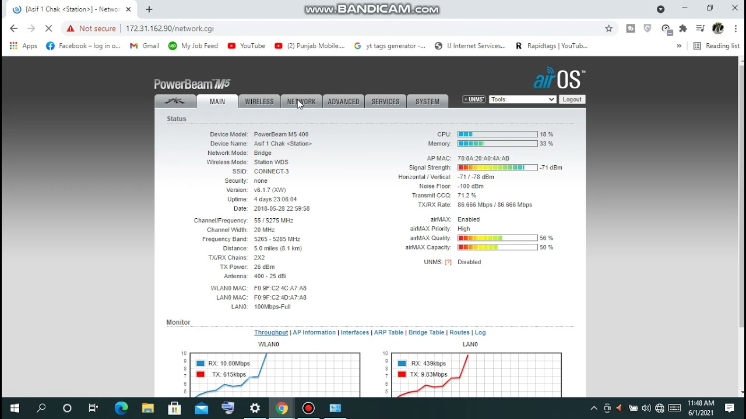Image resolution: width=746 pixels, height=419 pixels.
Task: Close the Asif 1 Chak tab
Action: point(128,9)
